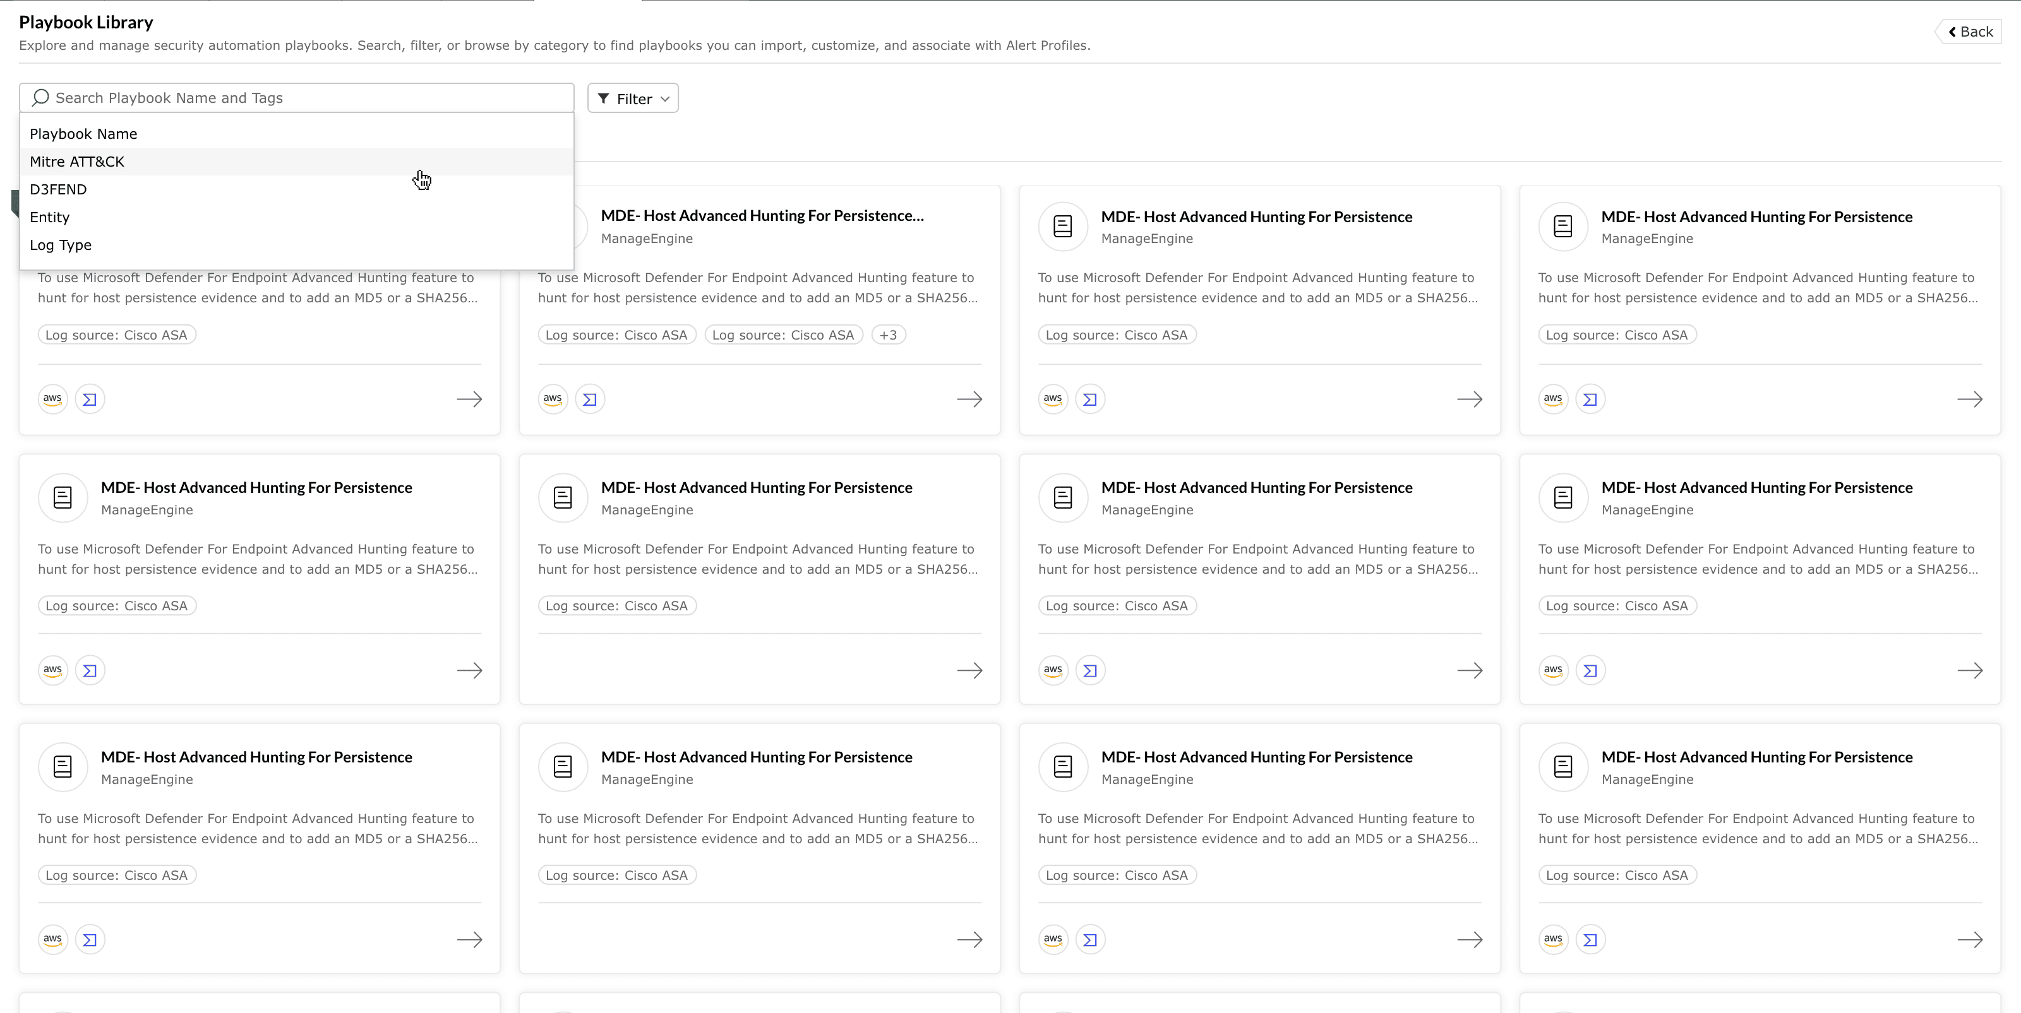Click the playbook document icon on second row, first card
Viewport: 2021px width, 1013px height.
point(63,497)
